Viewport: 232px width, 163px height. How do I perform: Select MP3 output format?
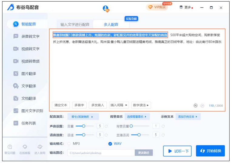pos(69,144)
